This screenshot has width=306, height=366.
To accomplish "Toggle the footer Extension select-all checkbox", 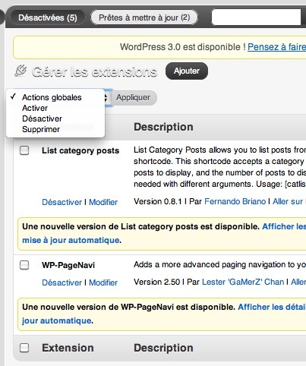I will 24,348.
